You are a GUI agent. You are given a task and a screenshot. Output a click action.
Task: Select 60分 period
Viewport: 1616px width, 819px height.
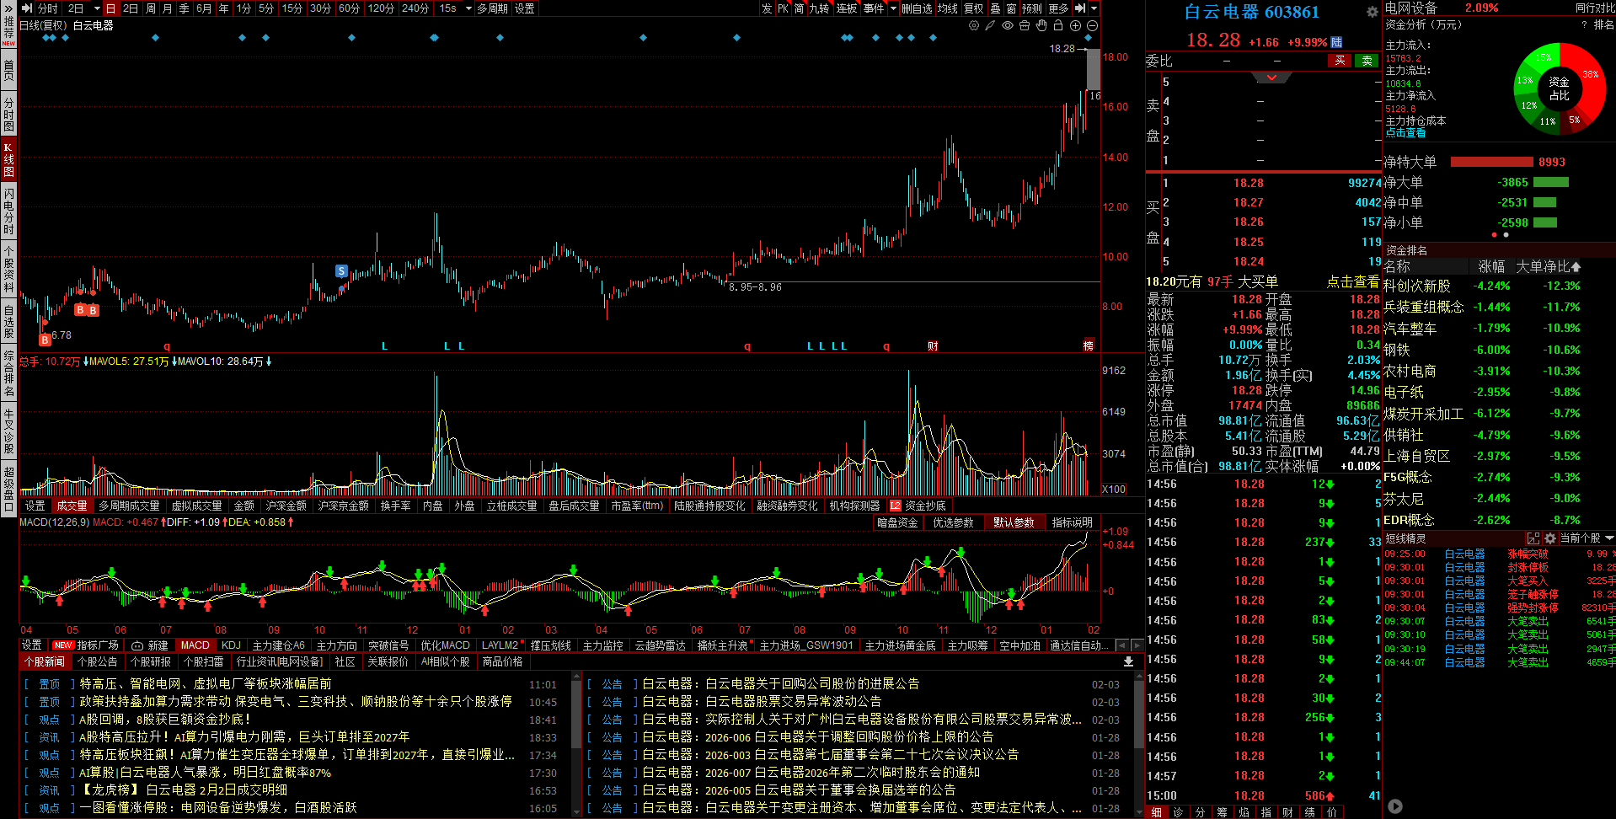point(349,8)
